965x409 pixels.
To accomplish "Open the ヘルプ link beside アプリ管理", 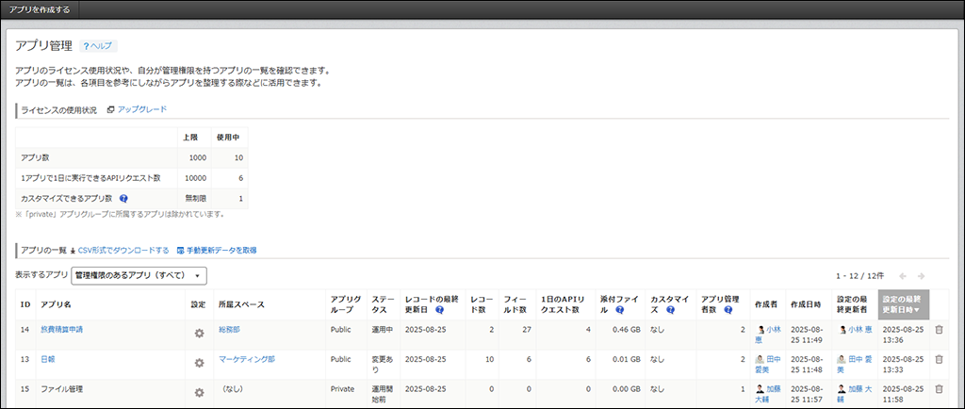I will [x=98, y=46].
